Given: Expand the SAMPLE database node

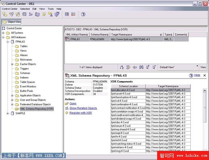Looking at the screenshot, I should [8, 113].
